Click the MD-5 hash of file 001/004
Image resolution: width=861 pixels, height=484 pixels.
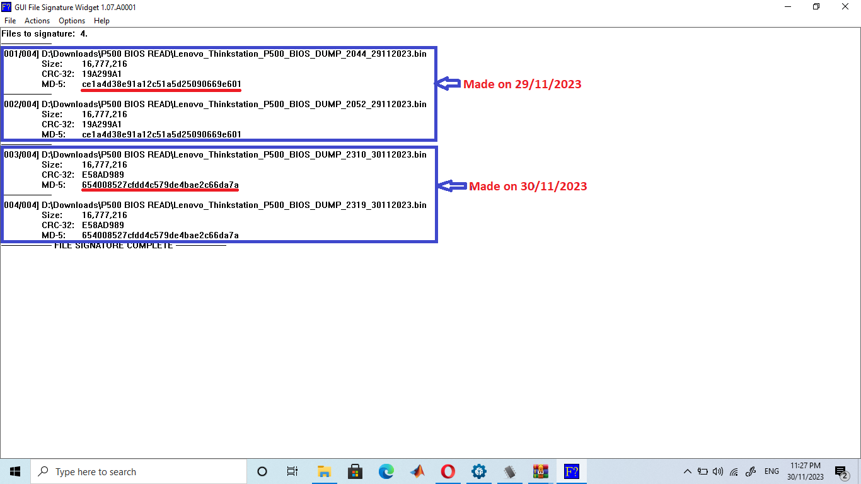(x=161, y=84)
